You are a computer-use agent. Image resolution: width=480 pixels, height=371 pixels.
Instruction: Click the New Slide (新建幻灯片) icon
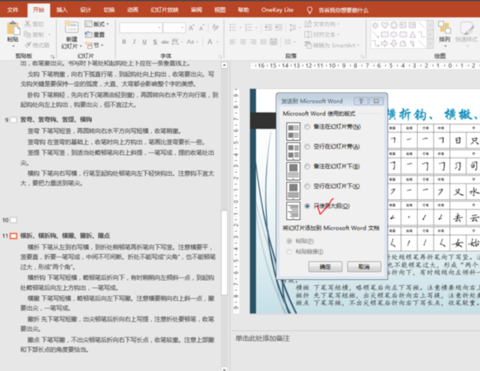[71, 27]
